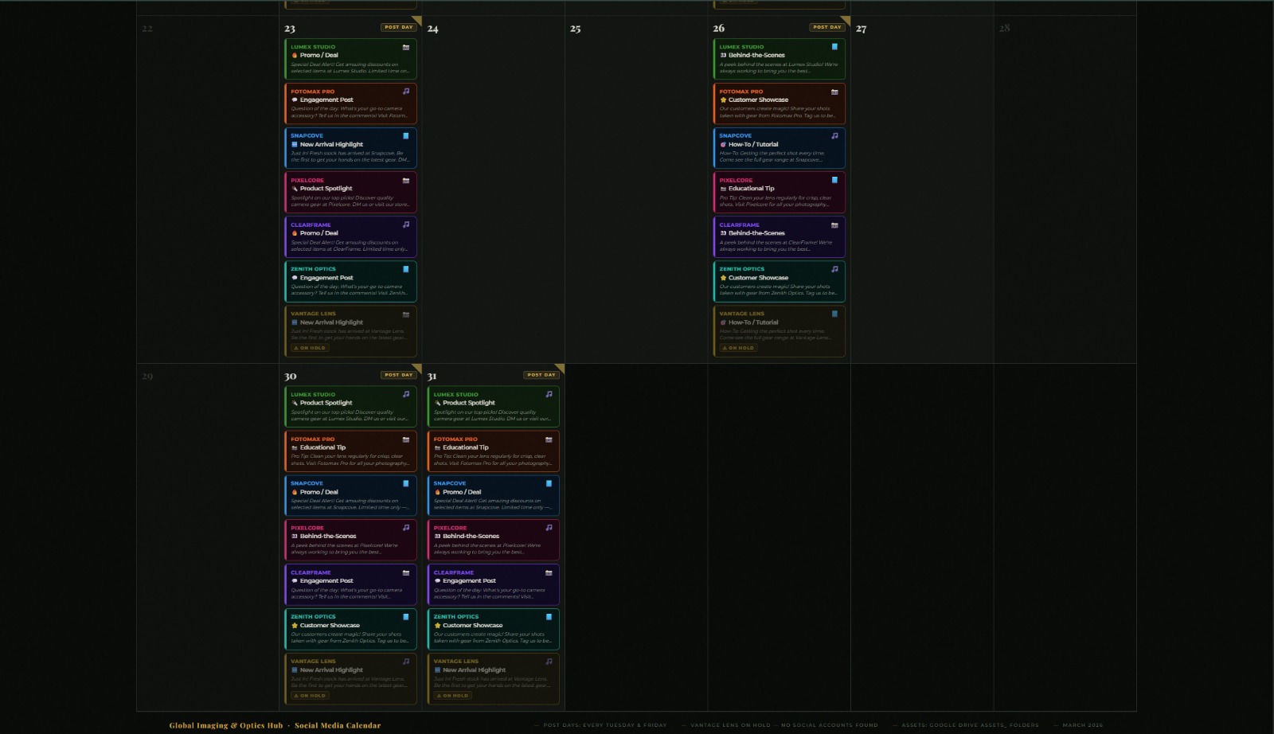Click the camera icon on Fotomax Pro's day 26 card
The height and width of the screenshot is (734, 1274).
pos(834,92)
